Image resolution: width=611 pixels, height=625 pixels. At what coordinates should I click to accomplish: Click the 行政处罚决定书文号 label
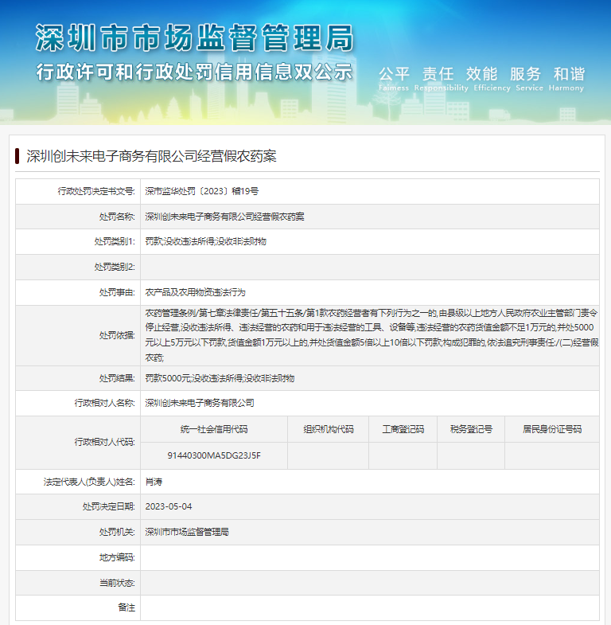click(x=96, y=191)
